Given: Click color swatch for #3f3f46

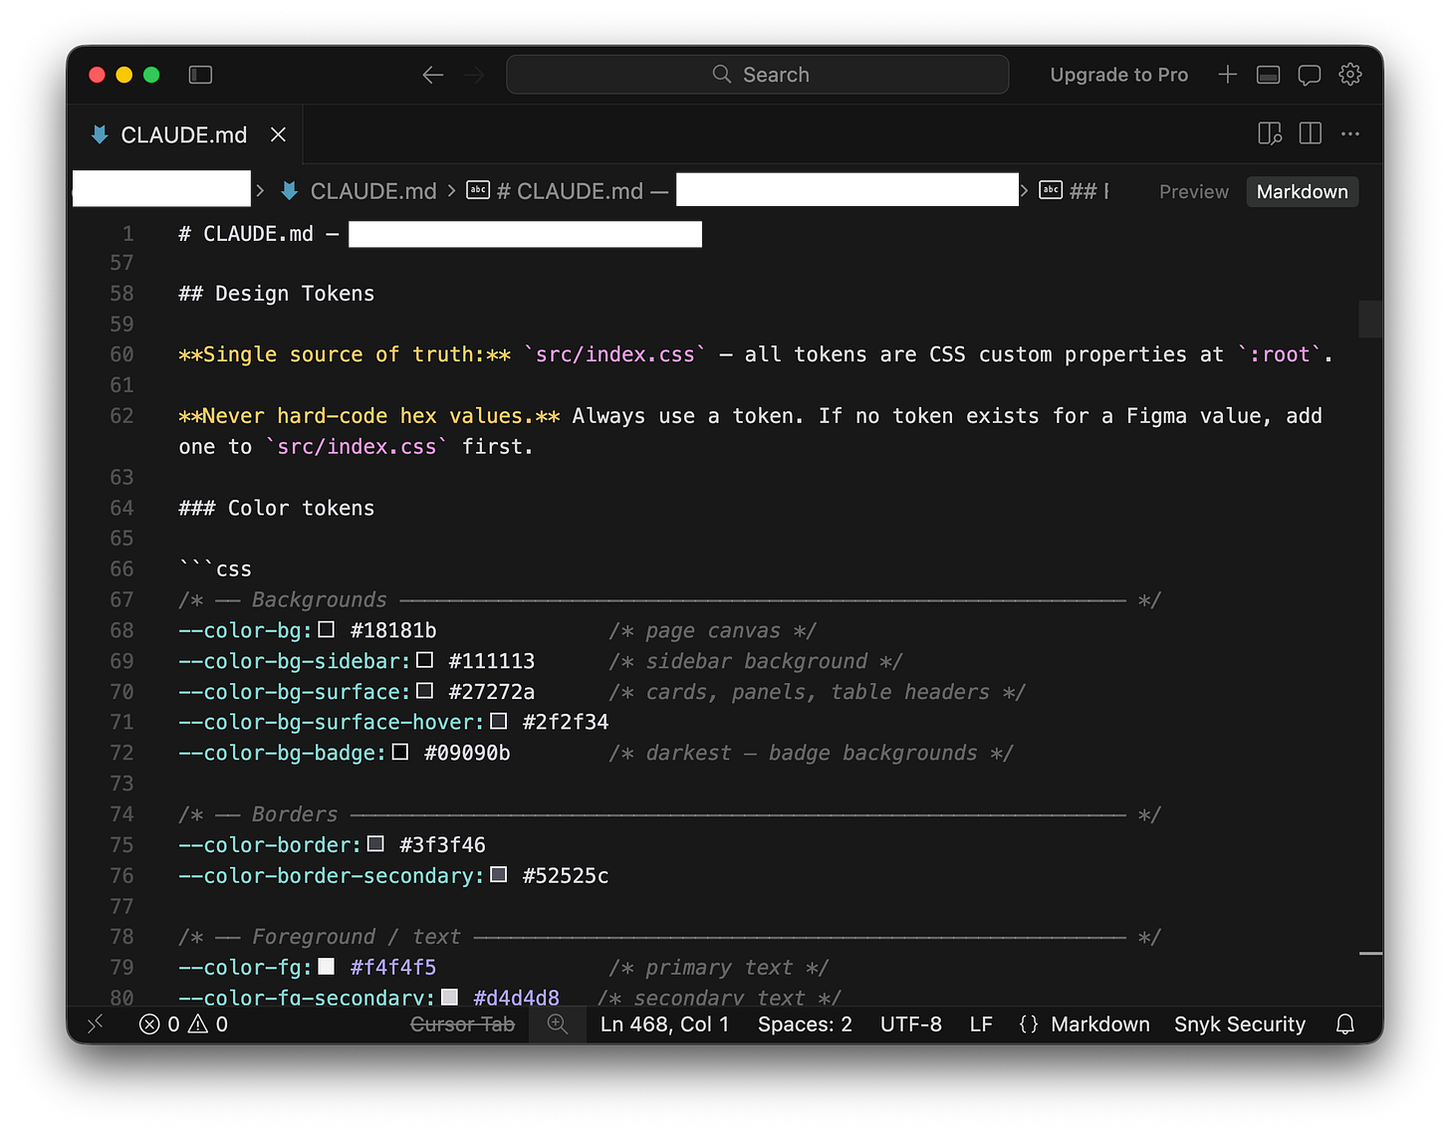Looking at the screenshot, I should click(x=375, y=844).
